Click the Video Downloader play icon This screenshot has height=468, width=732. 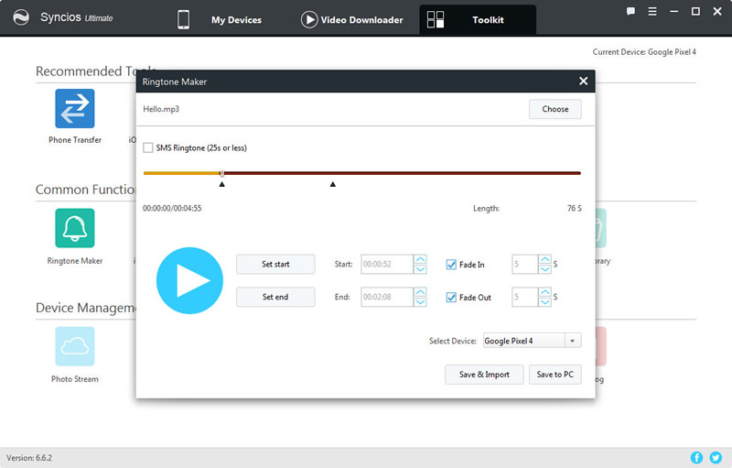[309, 19]
